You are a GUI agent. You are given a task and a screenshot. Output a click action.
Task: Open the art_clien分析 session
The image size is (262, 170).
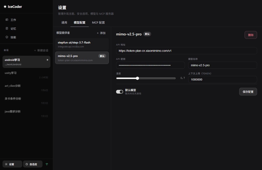(x=26, y=88)
